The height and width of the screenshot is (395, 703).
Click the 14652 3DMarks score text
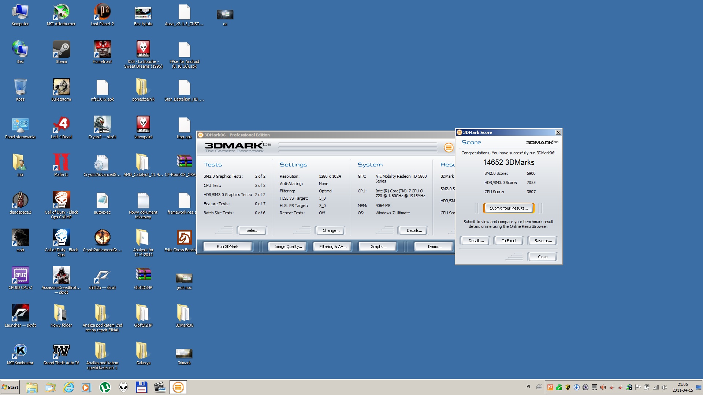click(509, 162)
